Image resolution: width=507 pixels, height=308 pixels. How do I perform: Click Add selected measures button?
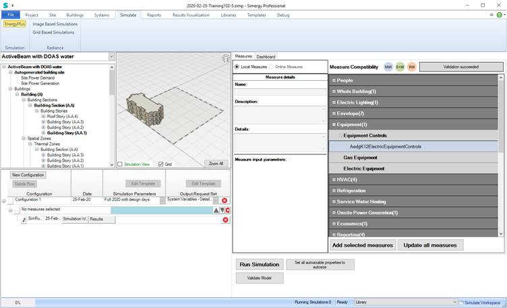363,245
